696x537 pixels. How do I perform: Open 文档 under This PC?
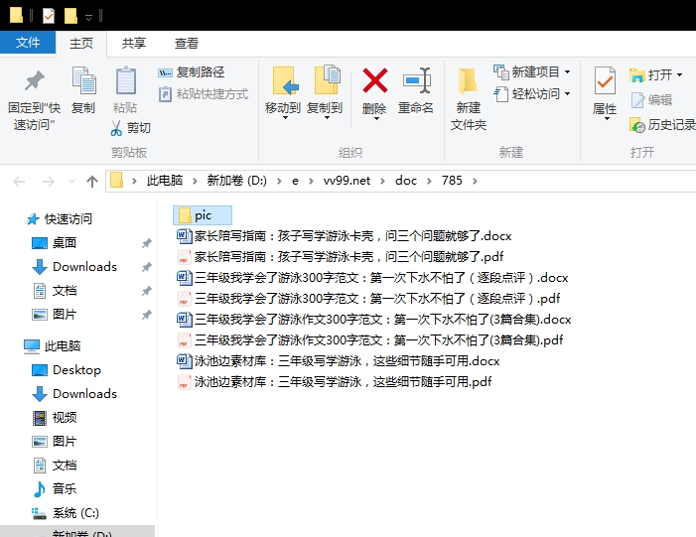click(x=55, y=466)
